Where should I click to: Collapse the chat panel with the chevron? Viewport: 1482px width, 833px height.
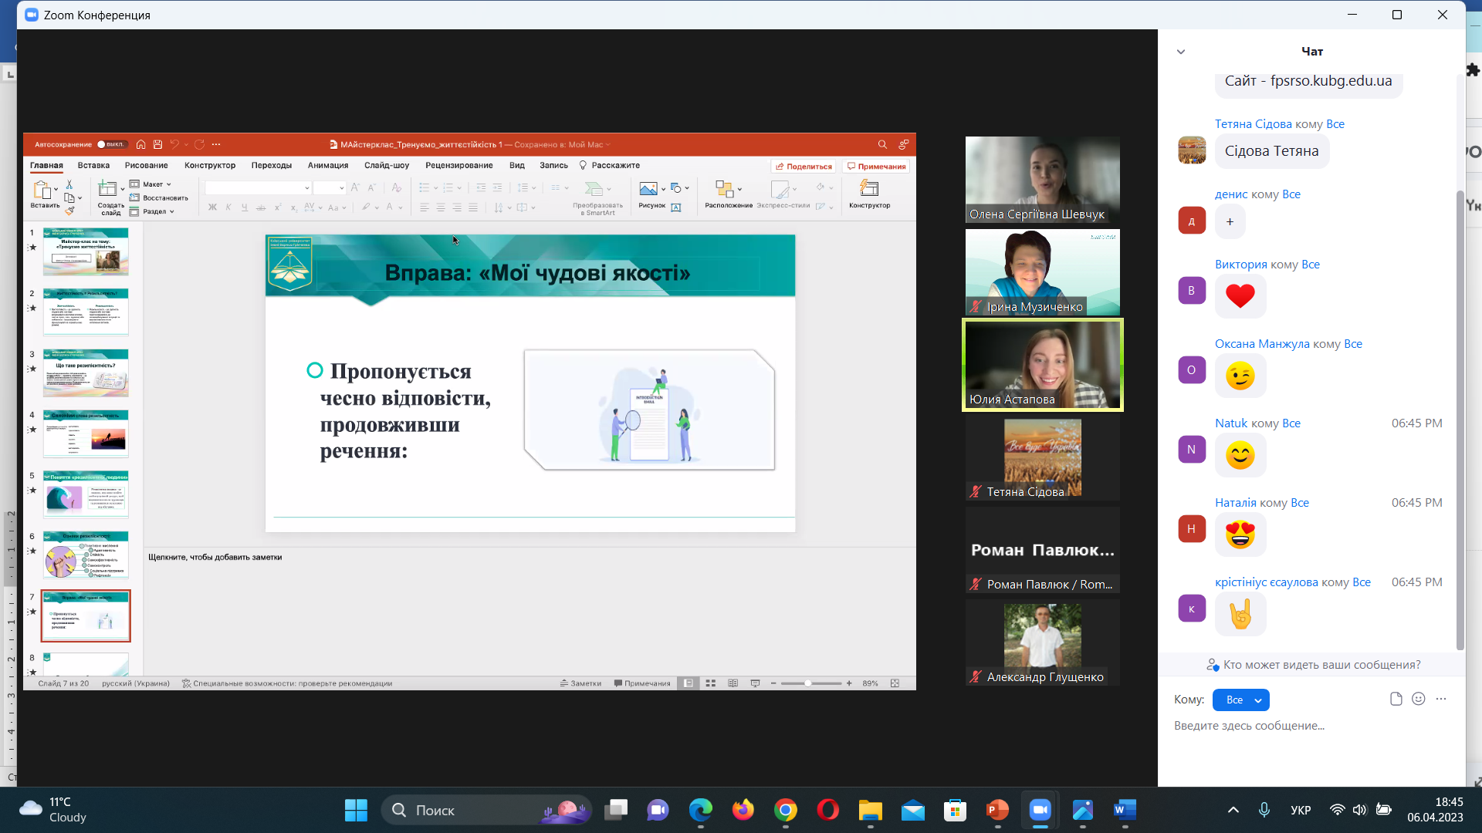[1180, 52]
